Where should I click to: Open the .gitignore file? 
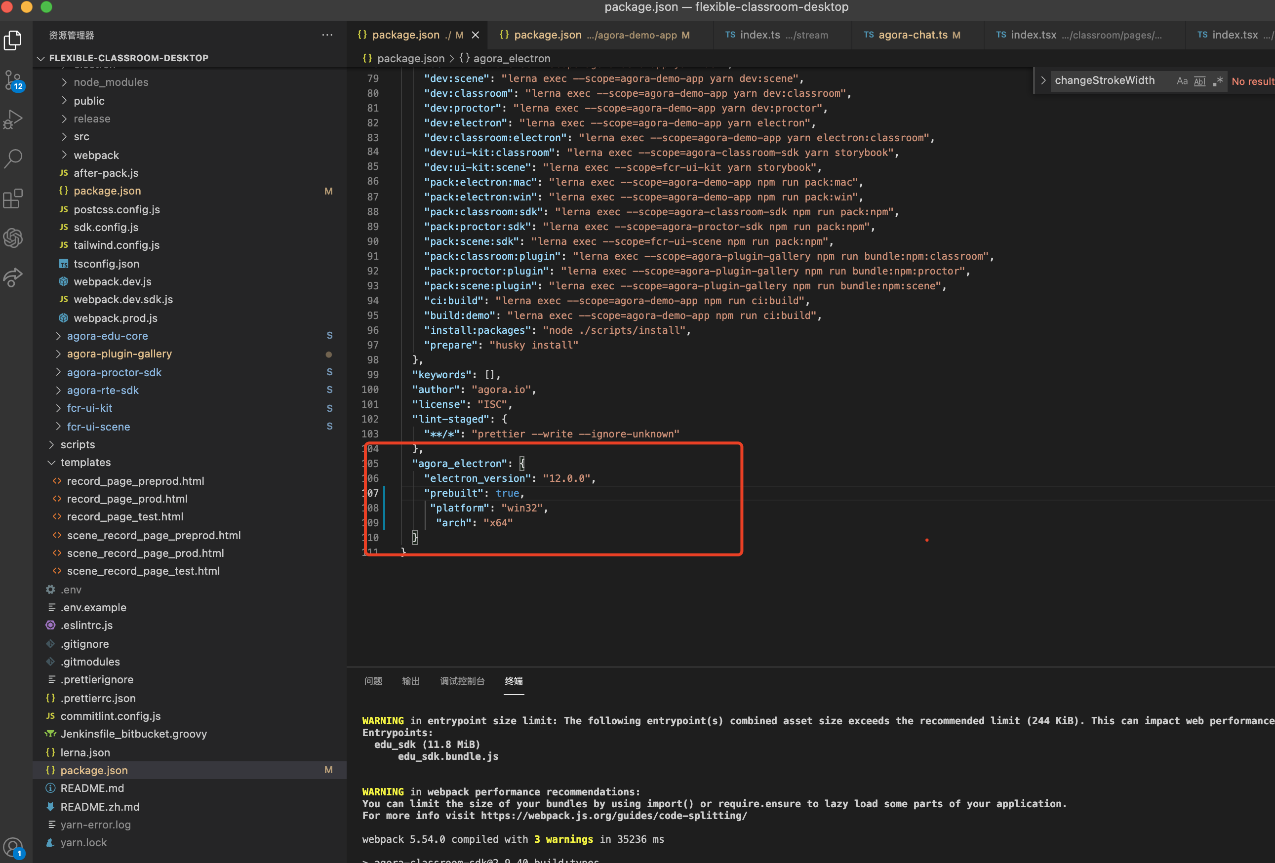click(84, 643)
